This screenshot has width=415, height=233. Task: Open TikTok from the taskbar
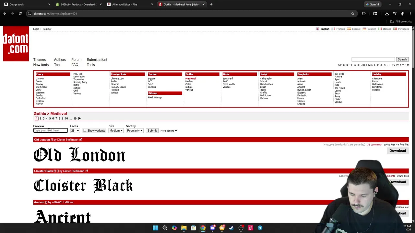click(250, 228)
